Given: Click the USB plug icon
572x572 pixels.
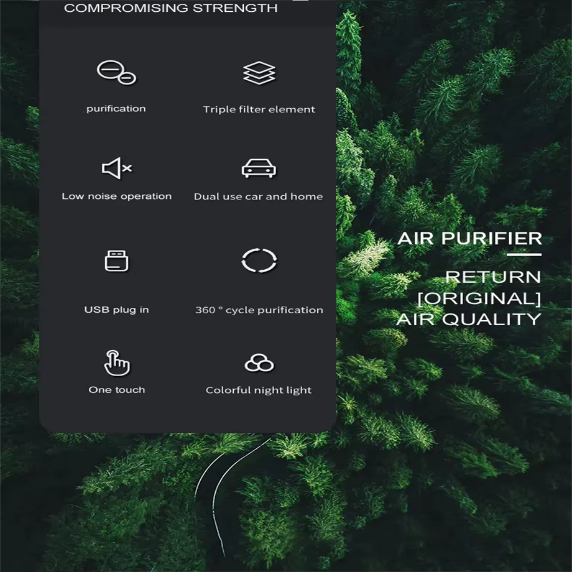Looking at the screenshot, I should pos(116,261).
